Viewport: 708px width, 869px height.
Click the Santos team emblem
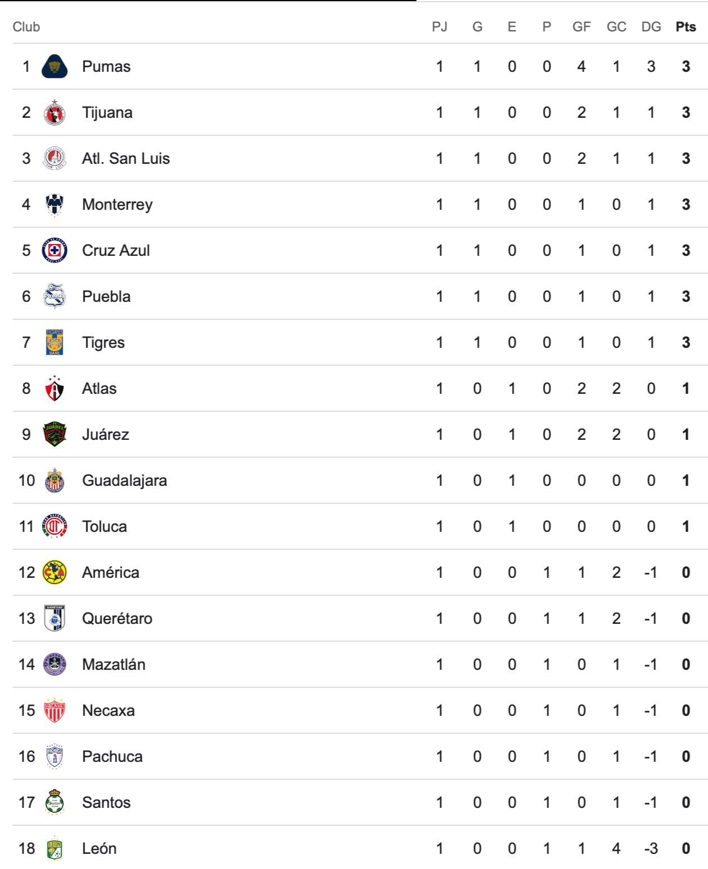(x=54, y=802)
